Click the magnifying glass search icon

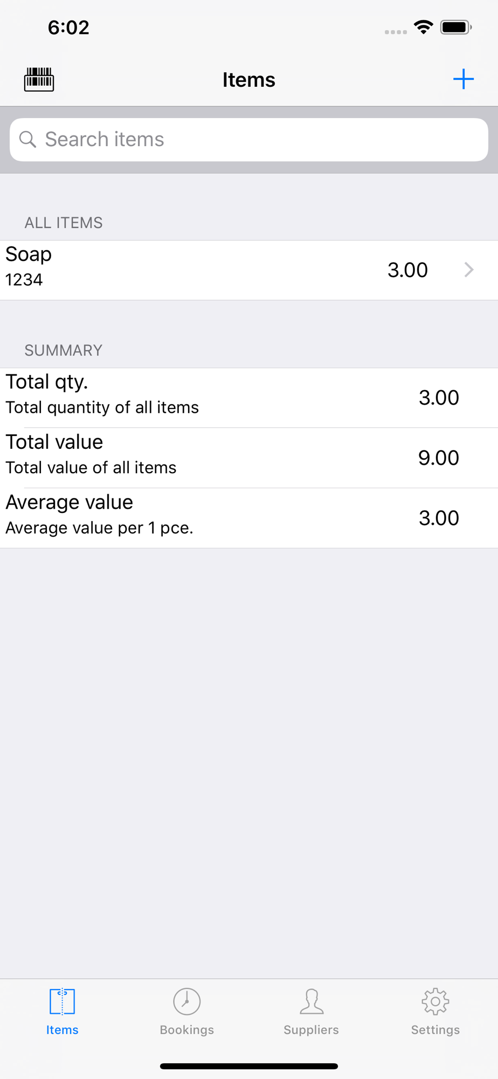click(27, 140)
